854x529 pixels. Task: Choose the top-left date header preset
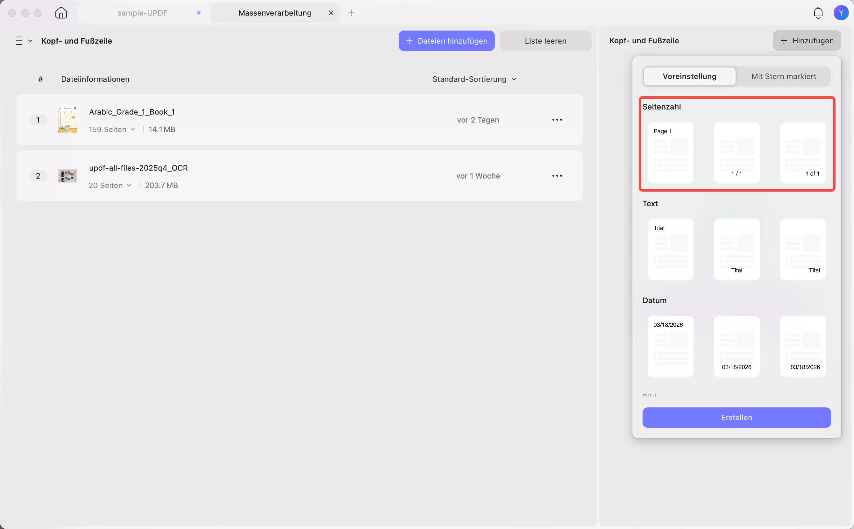(670, 346)
